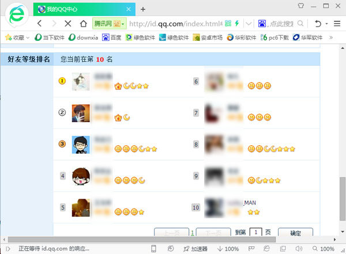Go to home page icon
This screenshot has width=346, height=254.
83,24
